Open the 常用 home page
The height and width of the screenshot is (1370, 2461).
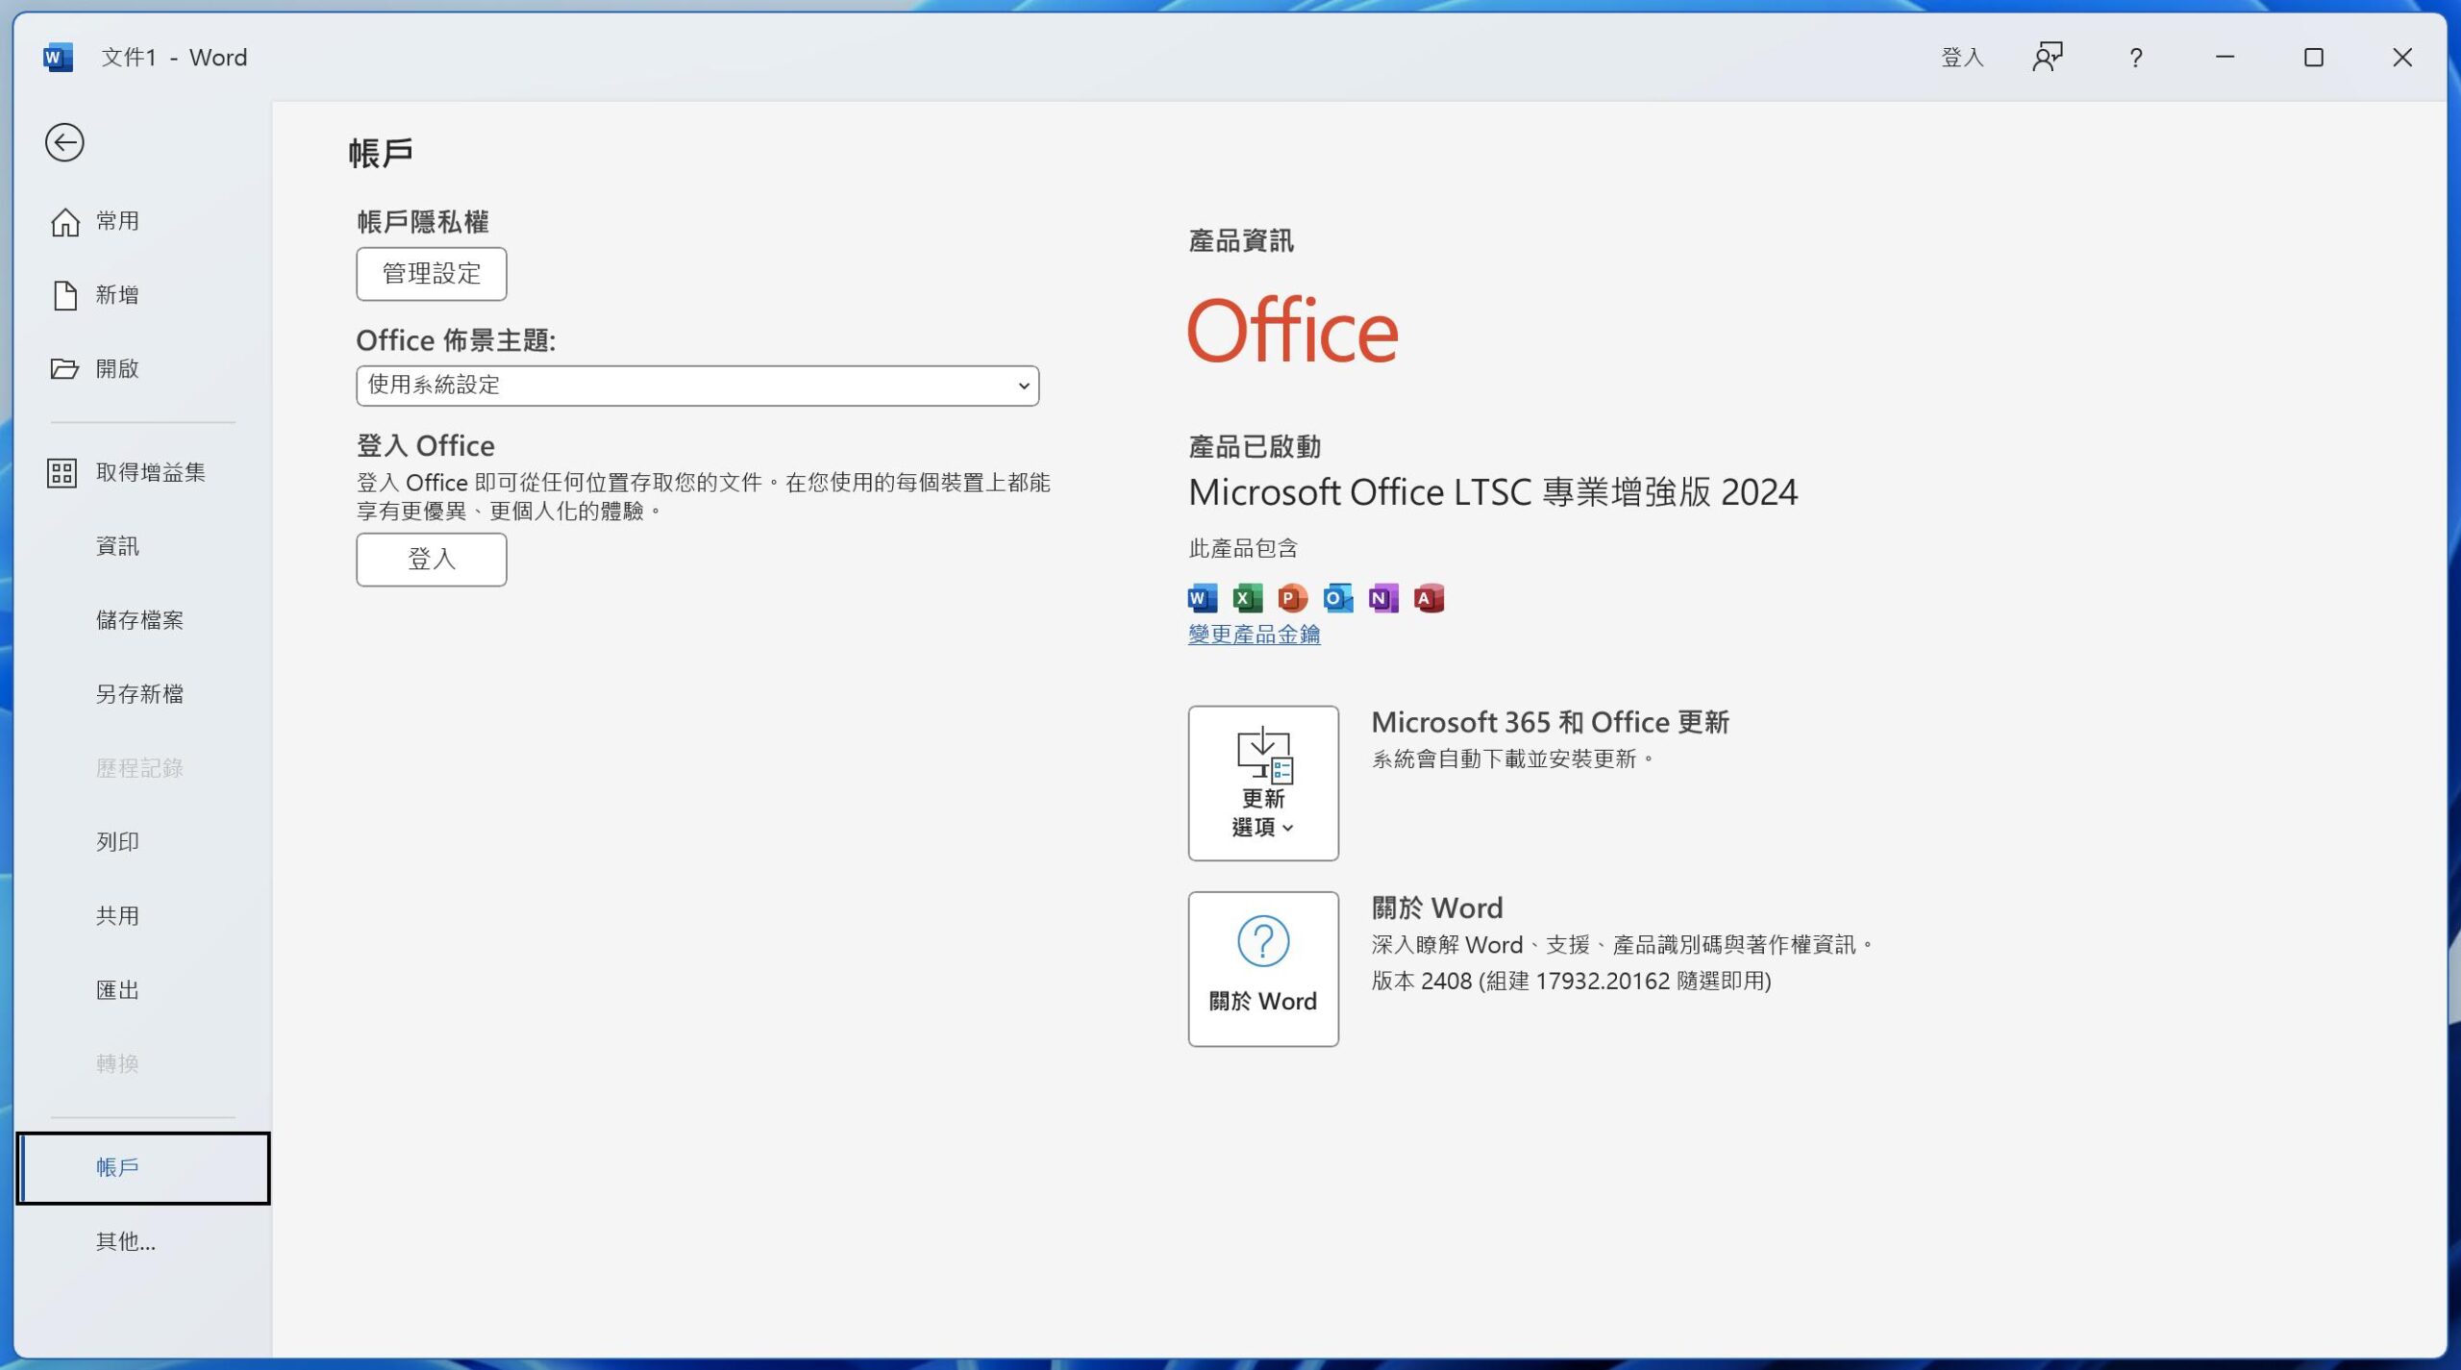click(x=116, y=221)
